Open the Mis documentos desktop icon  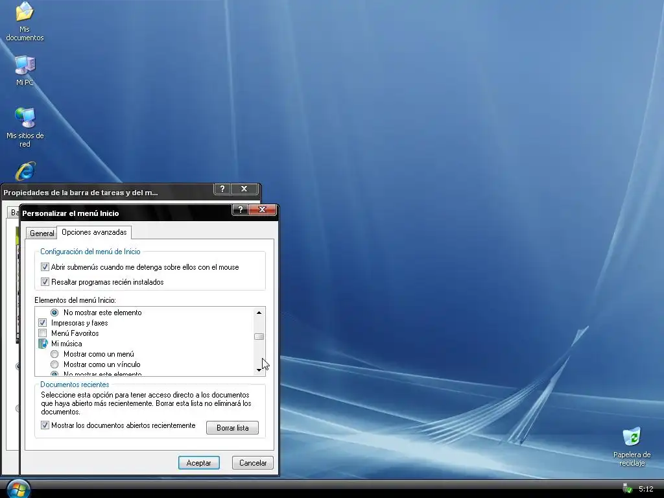coord(25,21)
